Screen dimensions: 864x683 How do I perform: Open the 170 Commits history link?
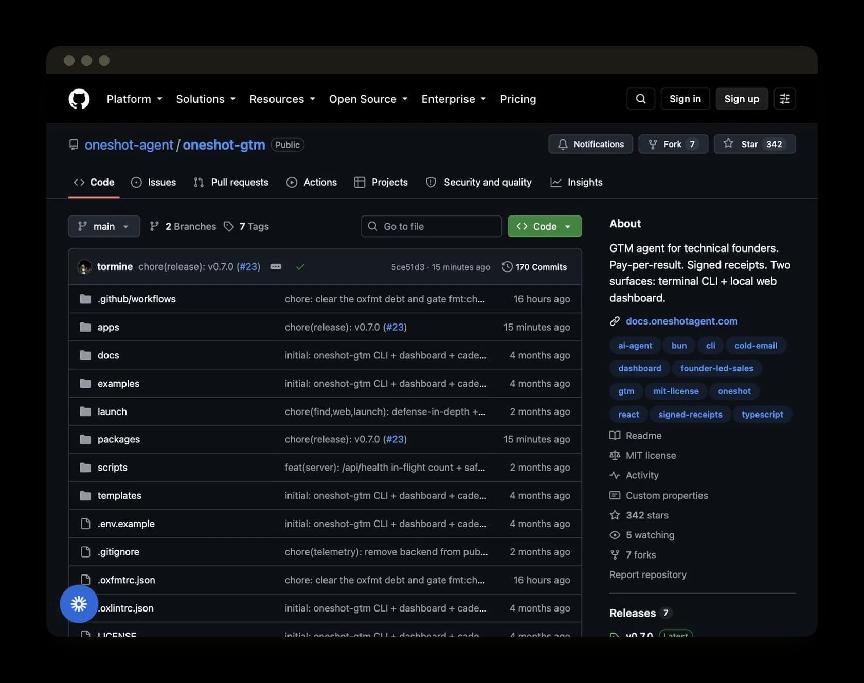click(x=535, y=267)
